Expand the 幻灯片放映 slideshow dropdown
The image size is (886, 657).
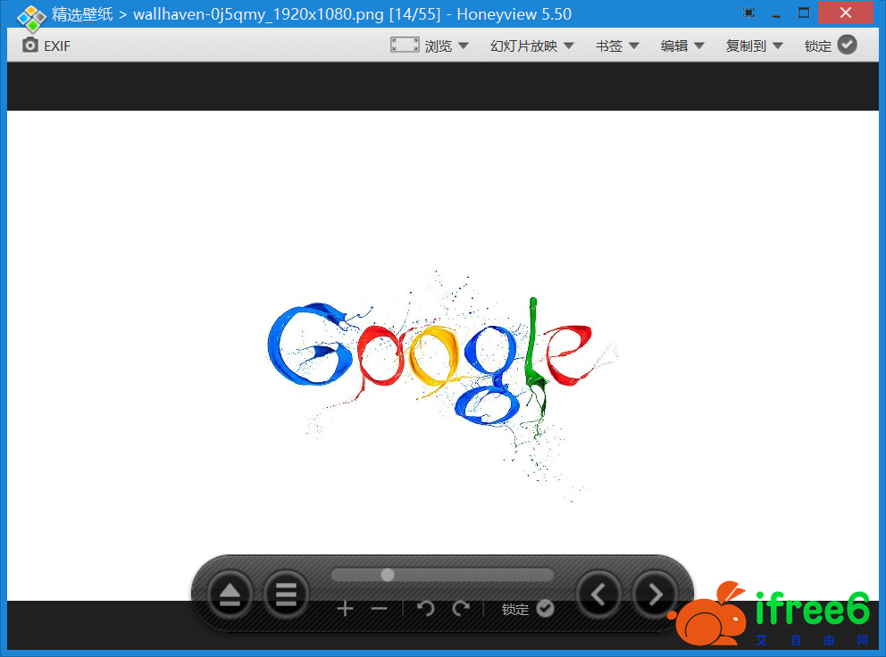(x=531, y=46)
